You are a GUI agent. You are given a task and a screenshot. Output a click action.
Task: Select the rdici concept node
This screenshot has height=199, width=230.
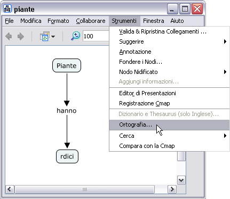click(67, 156)
